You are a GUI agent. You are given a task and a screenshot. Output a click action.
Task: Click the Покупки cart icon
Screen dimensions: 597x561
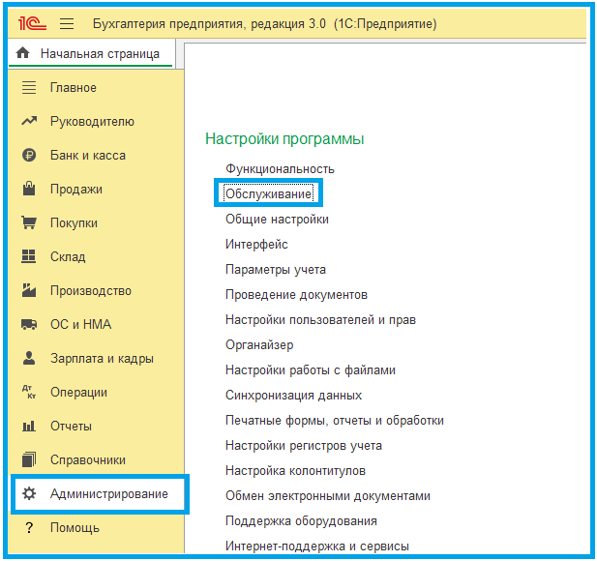coord(29,222)
